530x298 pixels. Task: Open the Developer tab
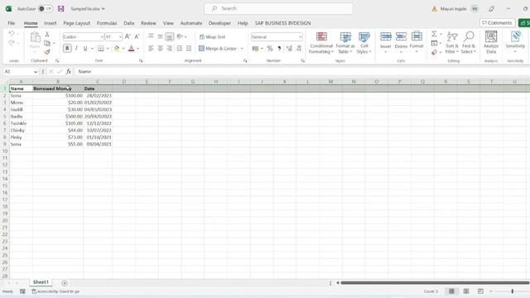click(x=219, y=23)
